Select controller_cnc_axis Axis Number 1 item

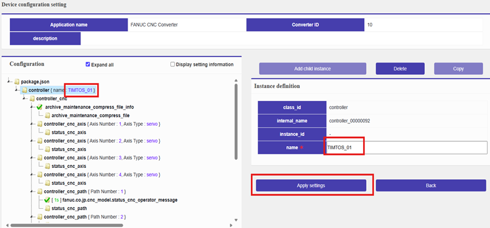(102, 124)
